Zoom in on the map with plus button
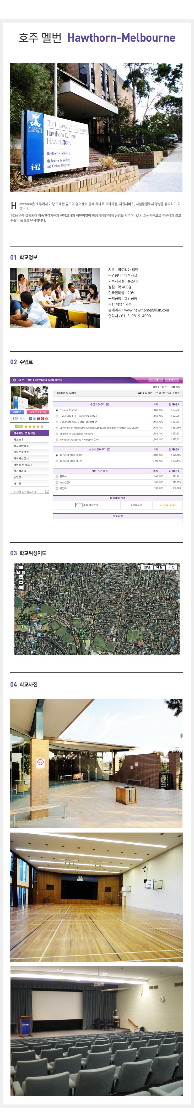The image size is (194, 1116). tap(21, 583)
